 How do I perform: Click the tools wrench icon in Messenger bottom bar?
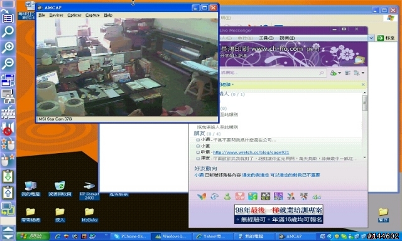tap(304, 196)
